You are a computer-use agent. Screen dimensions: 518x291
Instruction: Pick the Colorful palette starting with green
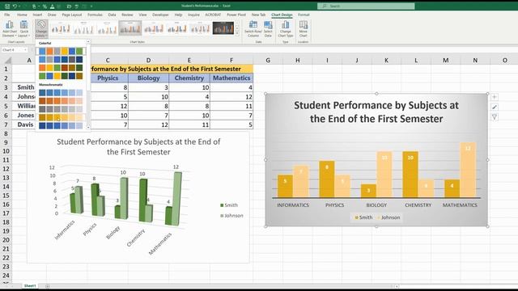(61, 76)
